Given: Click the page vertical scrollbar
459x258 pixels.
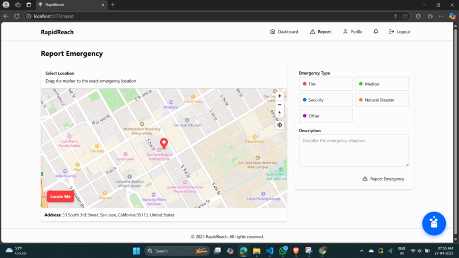Looking at the screenshot, I should [455, 132].
